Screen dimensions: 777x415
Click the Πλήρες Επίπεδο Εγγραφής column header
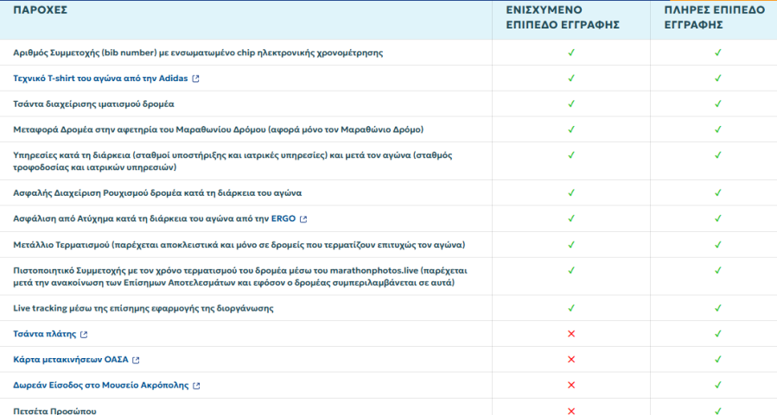click(x=713, y=17)
